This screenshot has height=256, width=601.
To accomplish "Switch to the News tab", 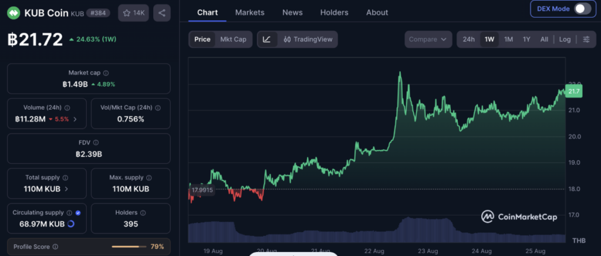I will point(292,13).
